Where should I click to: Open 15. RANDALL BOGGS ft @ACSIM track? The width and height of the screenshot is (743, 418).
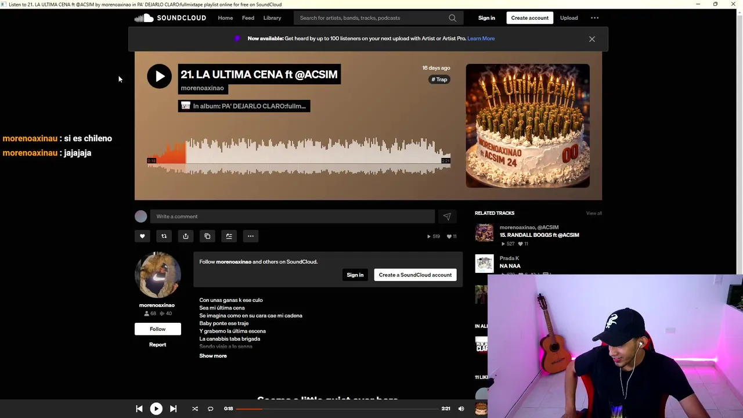point(539,235)
